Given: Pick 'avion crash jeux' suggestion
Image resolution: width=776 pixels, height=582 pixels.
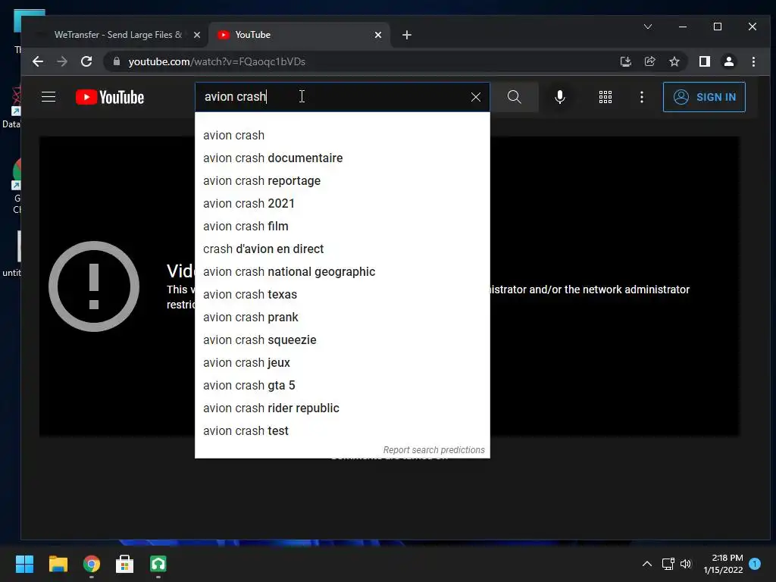Looking at the screenshot, I should 343,363.
